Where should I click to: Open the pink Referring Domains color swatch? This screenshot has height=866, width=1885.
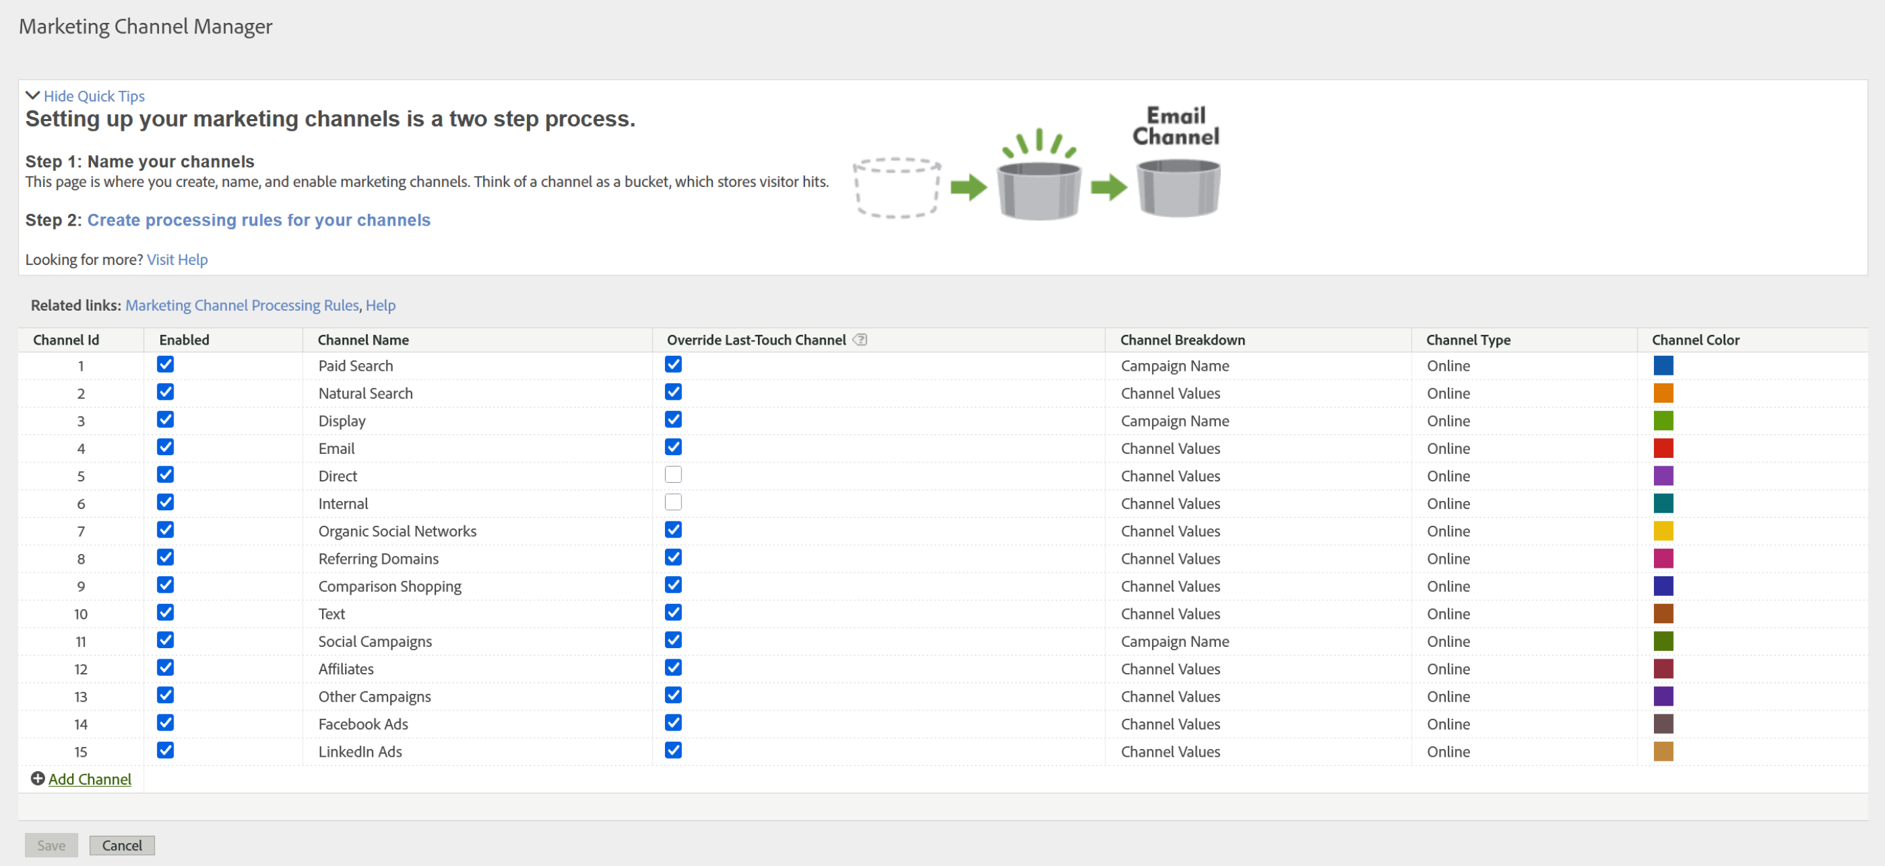click(x=1663, y=559)
